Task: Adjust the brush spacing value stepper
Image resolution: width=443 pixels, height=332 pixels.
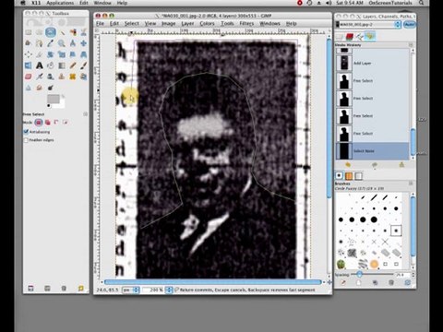Action: [413, 275]
